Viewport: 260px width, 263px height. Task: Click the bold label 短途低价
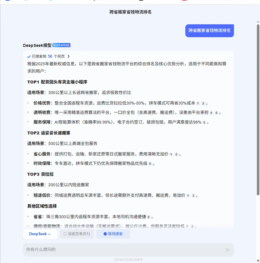click(42, 195)
